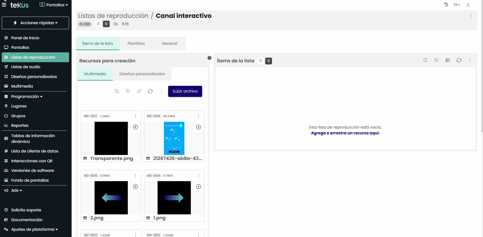This screenshot has width=483, height=237.
Task: Switch to the Plantillas tab
Action: pyautogui.click(x=136, y=44)
